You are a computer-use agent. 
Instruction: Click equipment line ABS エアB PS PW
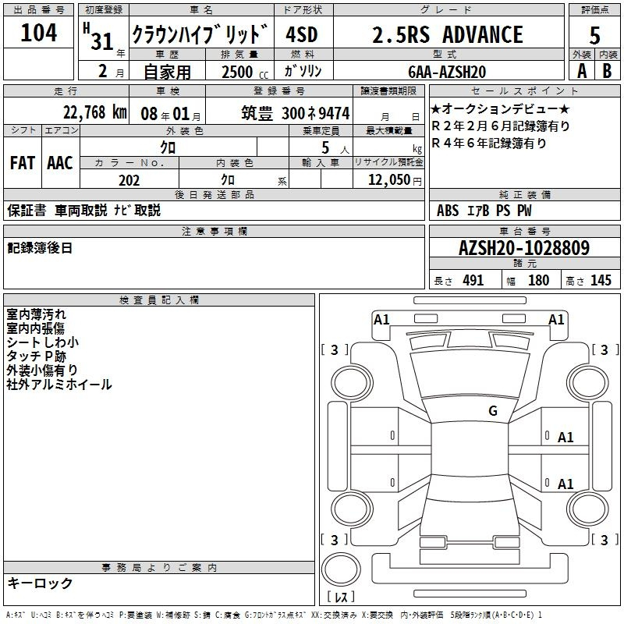coord(484,211)
